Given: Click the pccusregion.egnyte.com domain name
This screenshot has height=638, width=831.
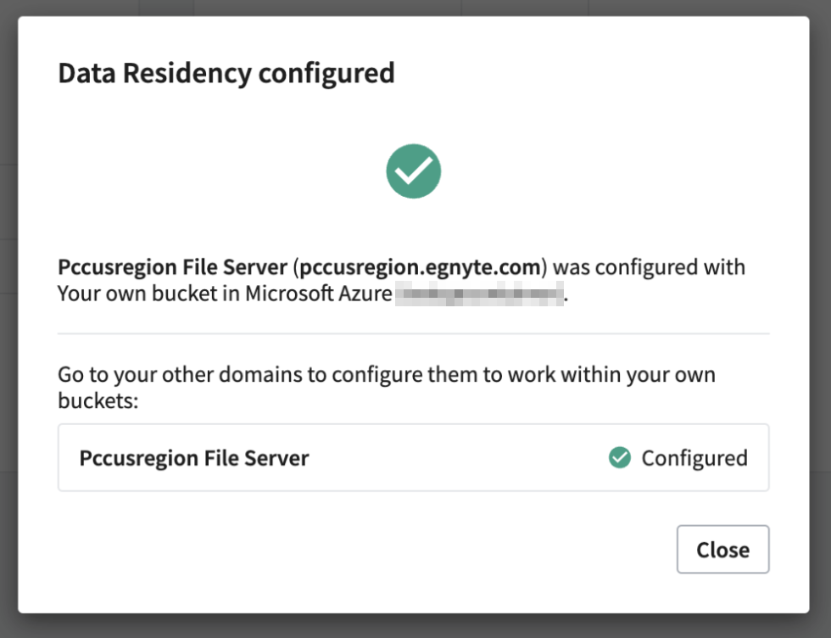Looking at the screenshot, I should click(x=421, y=267).
